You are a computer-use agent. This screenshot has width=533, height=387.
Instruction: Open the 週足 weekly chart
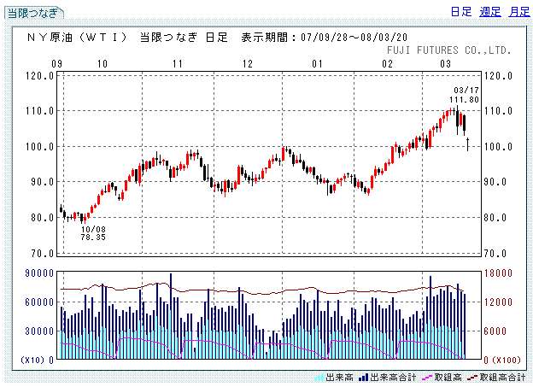tap(490, 11)
